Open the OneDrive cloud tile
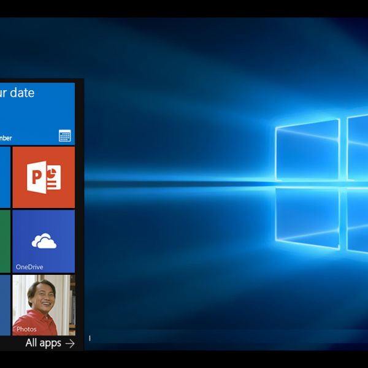The width and height of the screenshot is (368, 368). tap(44, 241)
